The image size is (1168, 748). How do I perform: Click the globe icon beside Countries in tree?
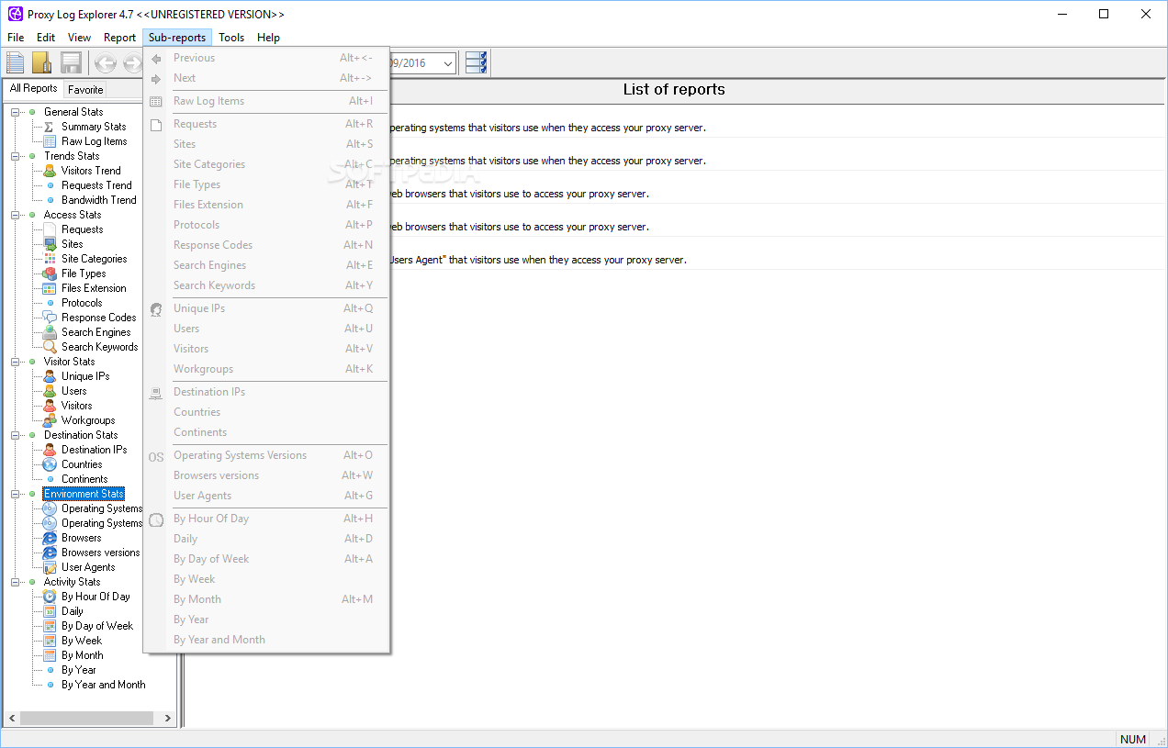[x=50, y=464]
